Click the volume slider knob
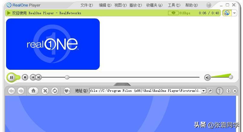Screen dimensions: 243x132 coord(231,77)
